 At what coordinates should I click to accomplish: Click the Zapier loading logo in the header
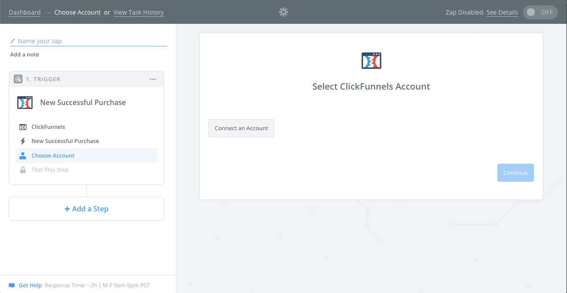(283, 12)
